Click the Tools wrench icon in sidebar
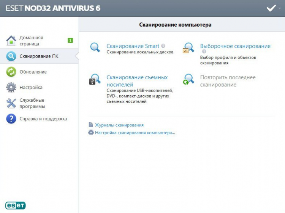Image resolution: width=285 pixels, height=213 pixels. pos(11,103)
